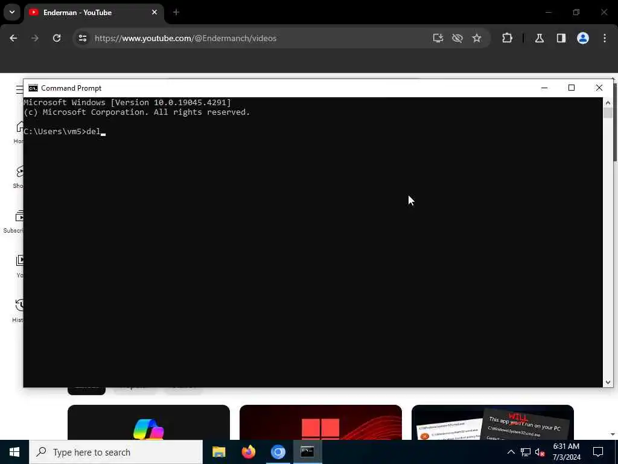618x464 pixels.
Task: Minimize the Chrome browser window
Action: (x=548, y=12)
